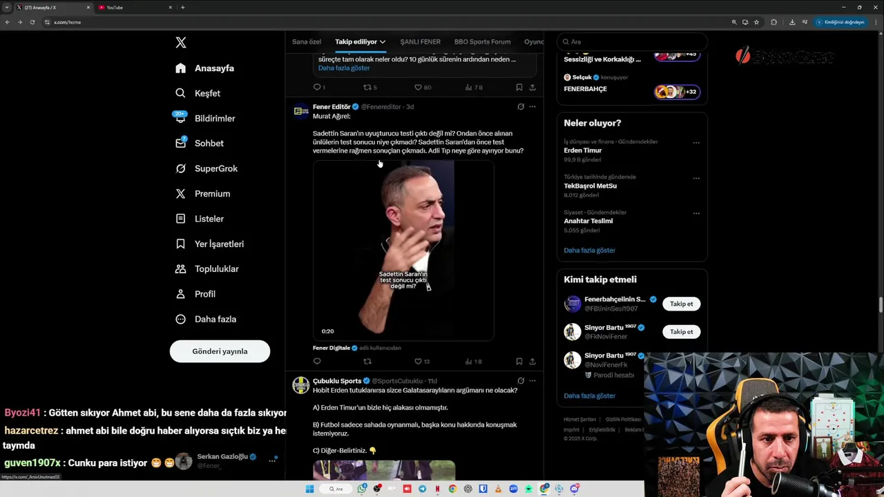The height and width of the screenshot is (497, 884).
Task: Click Kimliğinizi doğrulayın profile button
Action: pyautogui.click(x=840, y=22)
